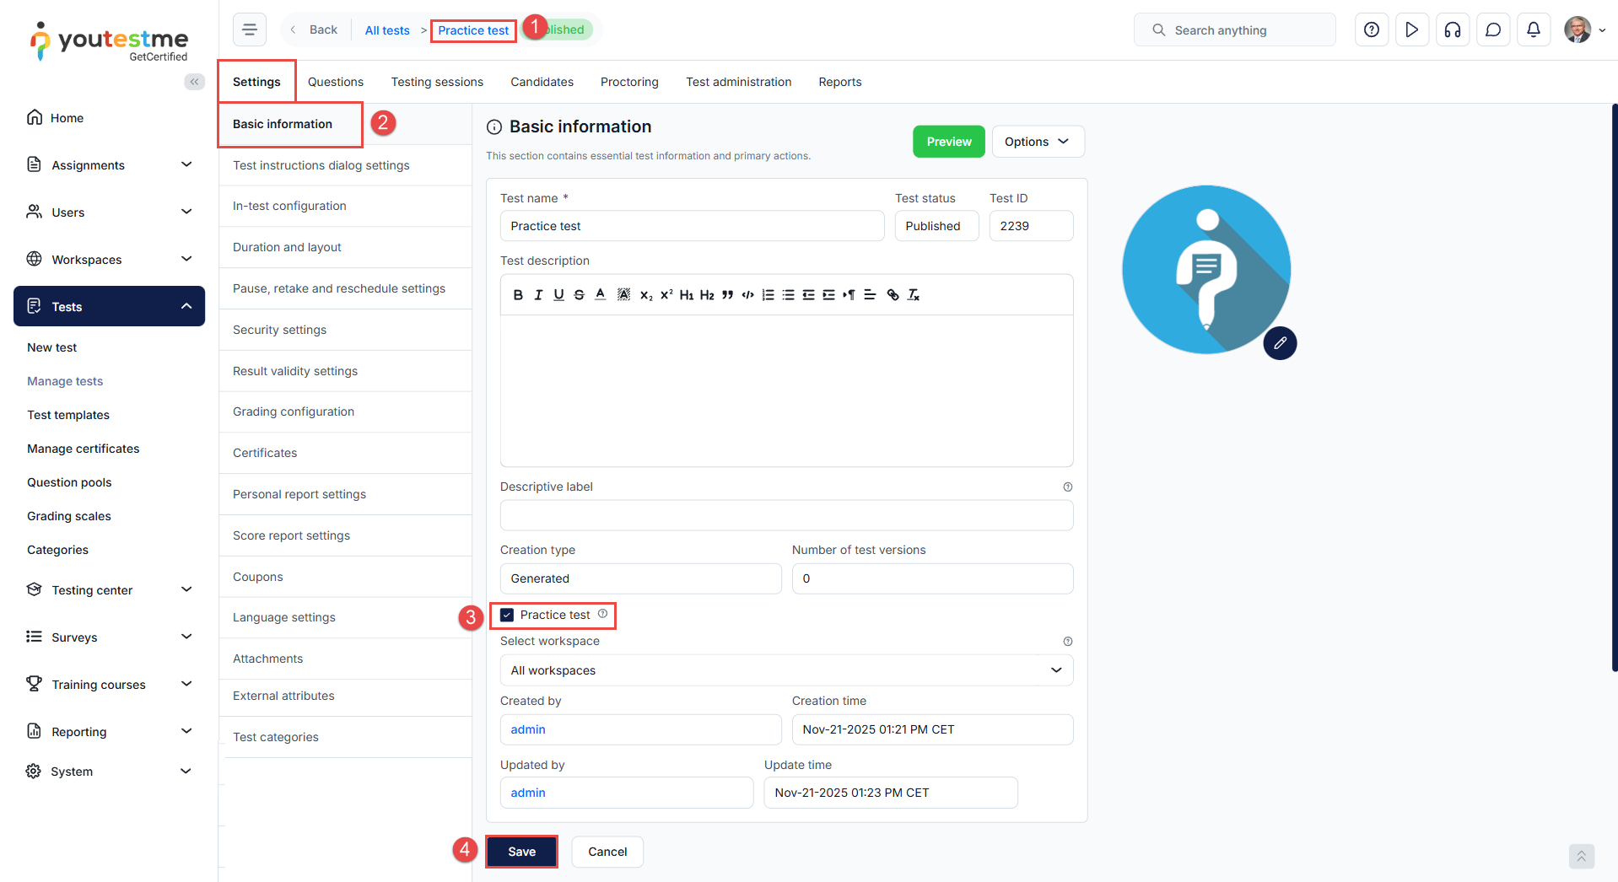Viewport: 1618px width, 882px height.
Task: Save the basic information
Action: (522, 852)
